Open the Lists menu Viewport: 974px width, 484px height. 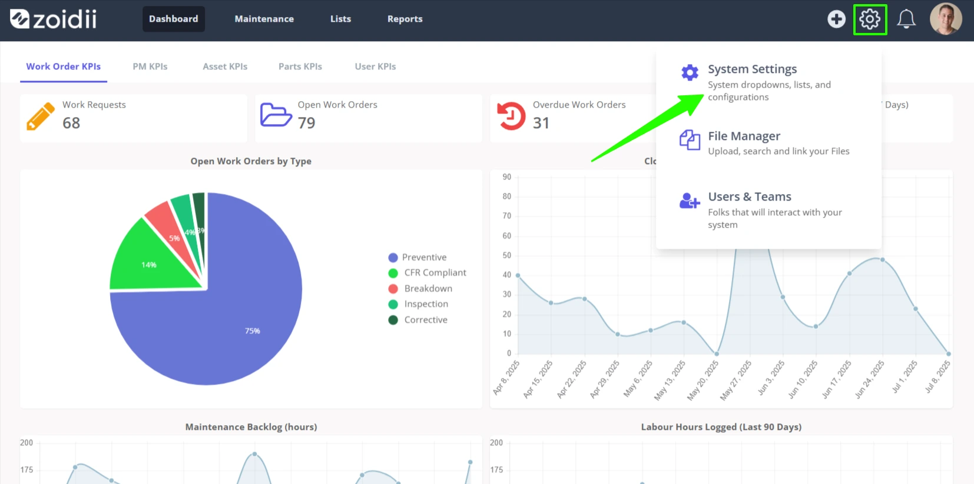(x=340, y=19)
